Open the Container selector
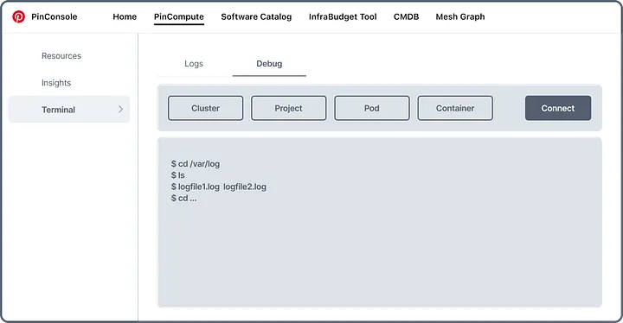The height and width of the screenshot is (323, 623). point(455,108)
